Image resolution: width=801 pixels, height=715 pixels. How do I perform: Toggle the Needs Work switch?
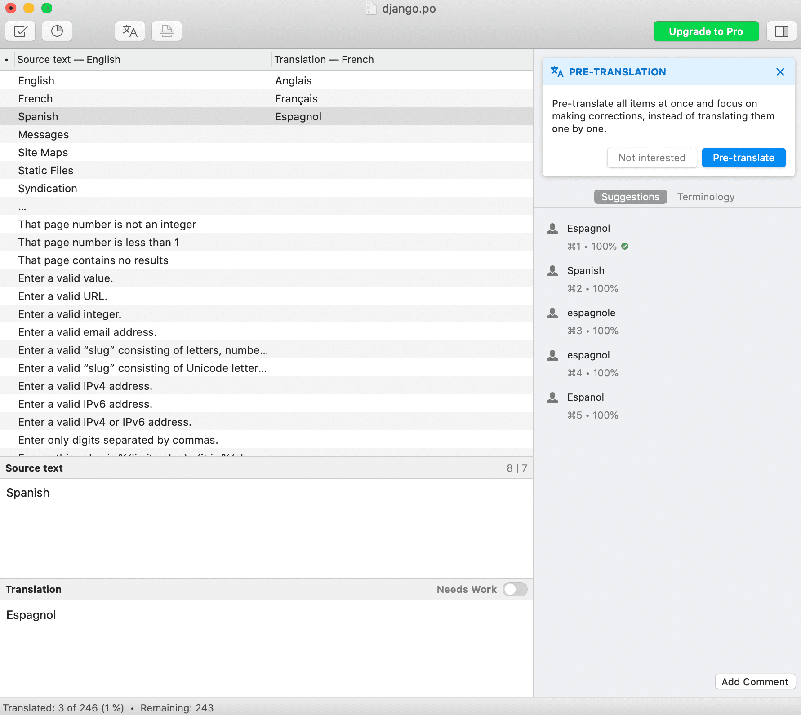pos(515,589)
